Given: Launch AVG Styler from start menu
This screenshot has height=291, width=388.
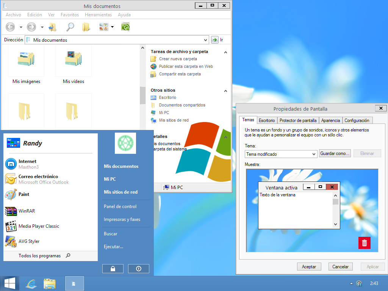Looking at the screenshot, I should 11,241.
